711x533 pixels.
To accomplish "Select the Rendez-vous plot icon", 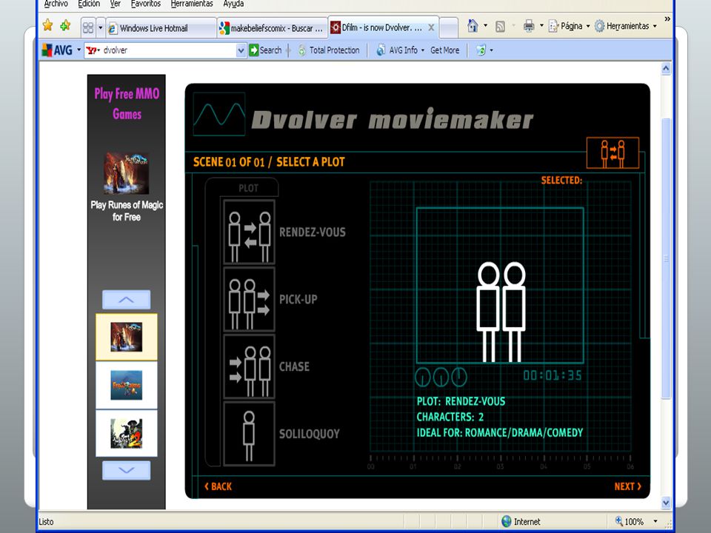I will coord(249,232).
